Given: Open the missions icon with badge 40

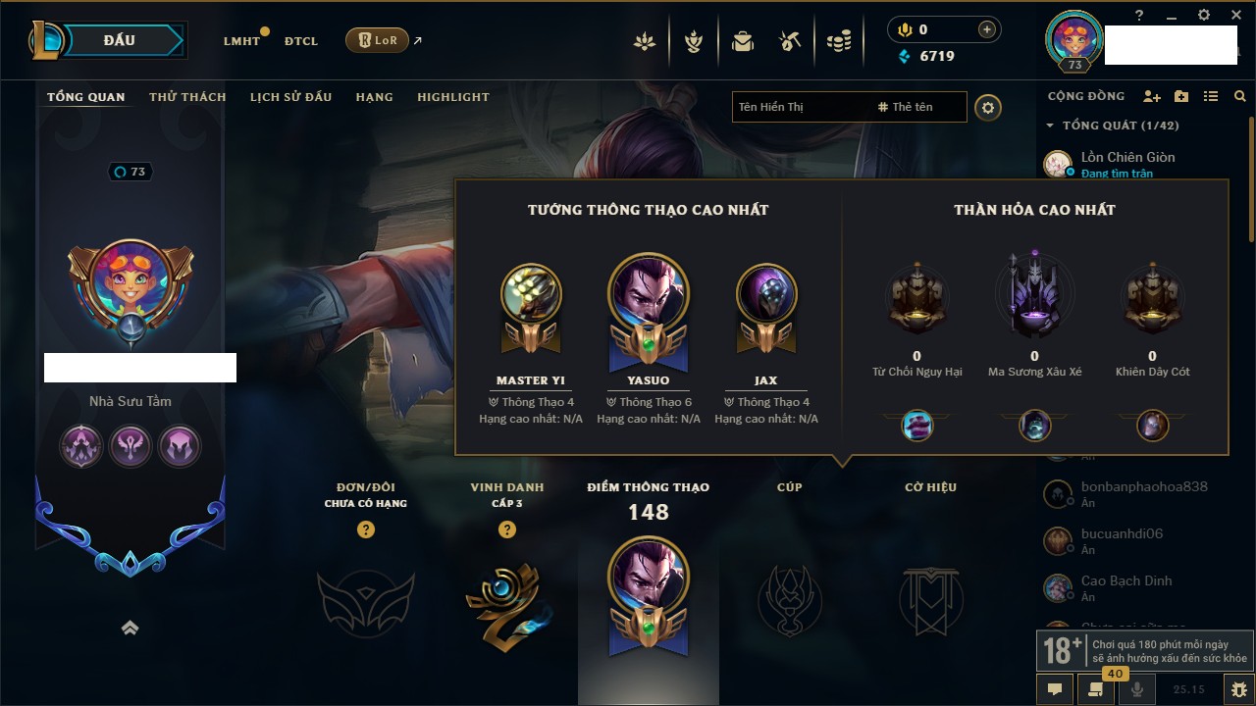Looking at the screenshot, I should tap(1096, 689).
